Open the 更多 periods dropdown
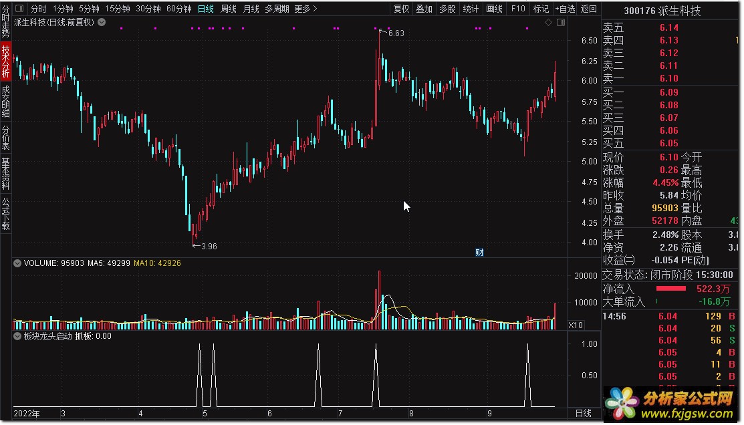The image size is (744, 425). pos(305,9)
